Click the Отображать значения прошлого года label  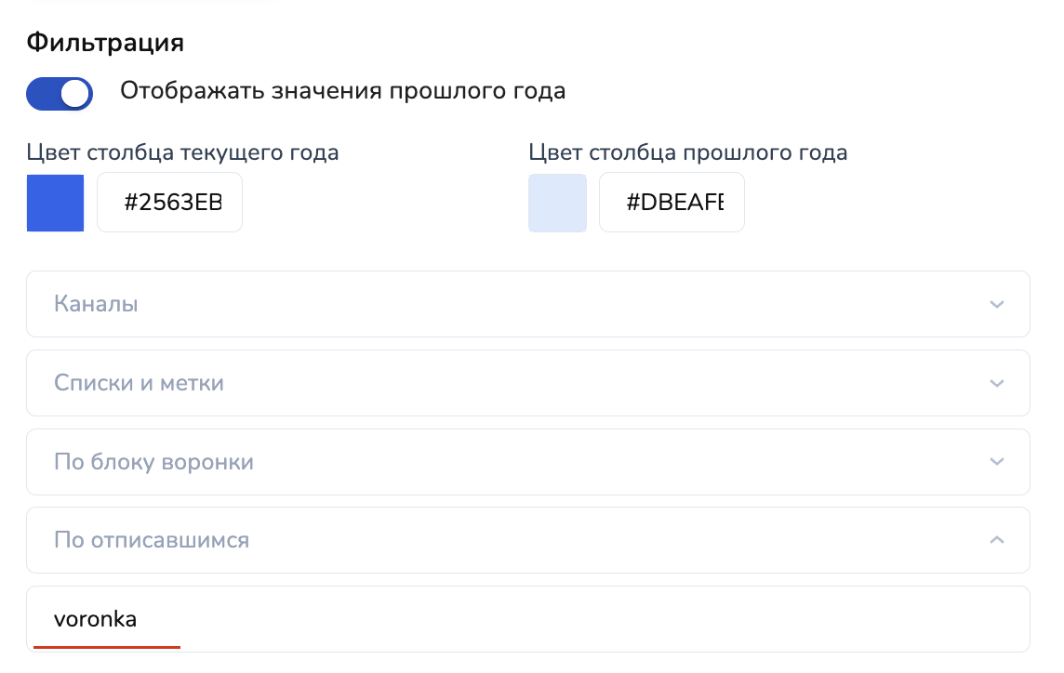[x=342, y=91]
